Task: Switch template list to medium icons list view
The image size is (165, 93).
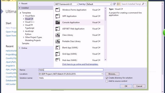Action: point(119,4)
